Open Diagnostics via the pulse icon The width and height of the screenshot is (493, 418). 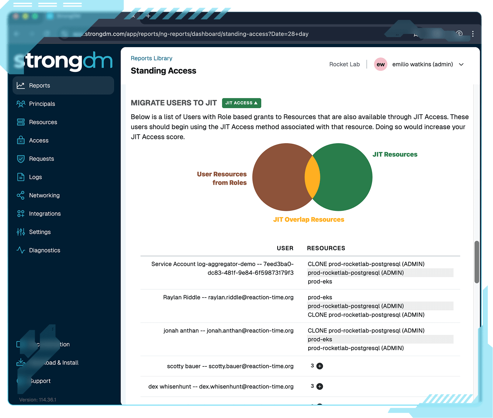21,250
